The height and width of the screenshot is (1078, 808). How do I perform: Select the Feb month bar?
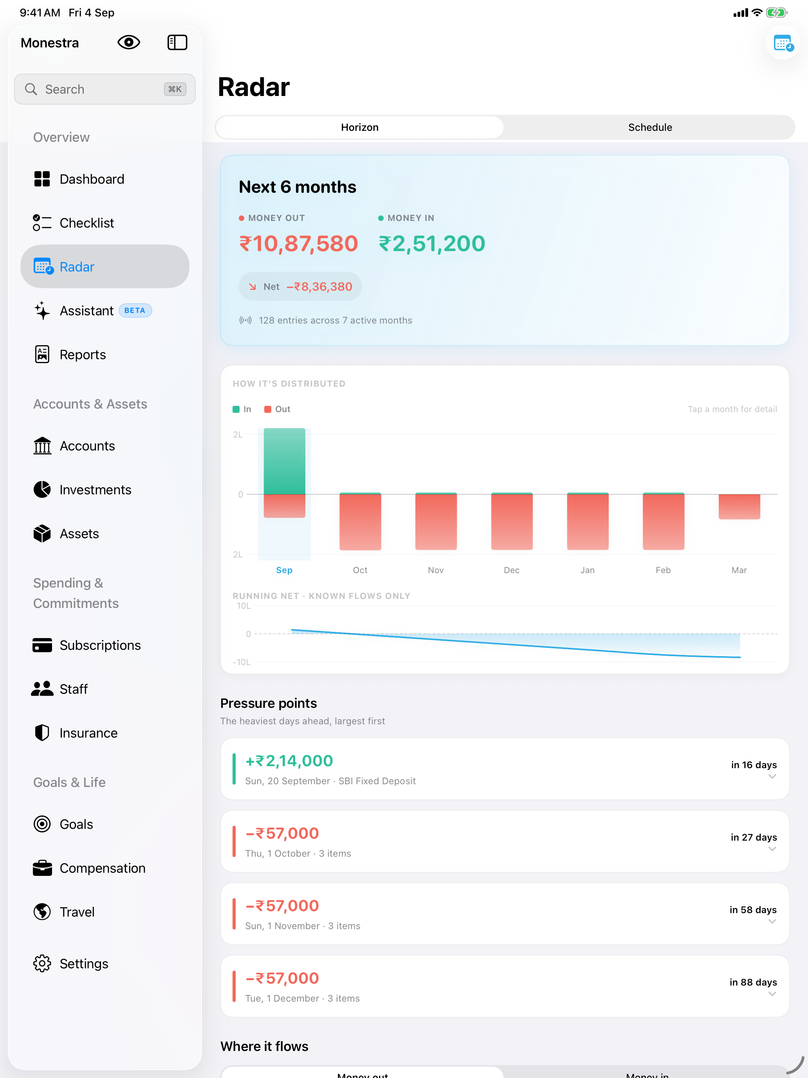pyautogui.click(x=663, y=521)
